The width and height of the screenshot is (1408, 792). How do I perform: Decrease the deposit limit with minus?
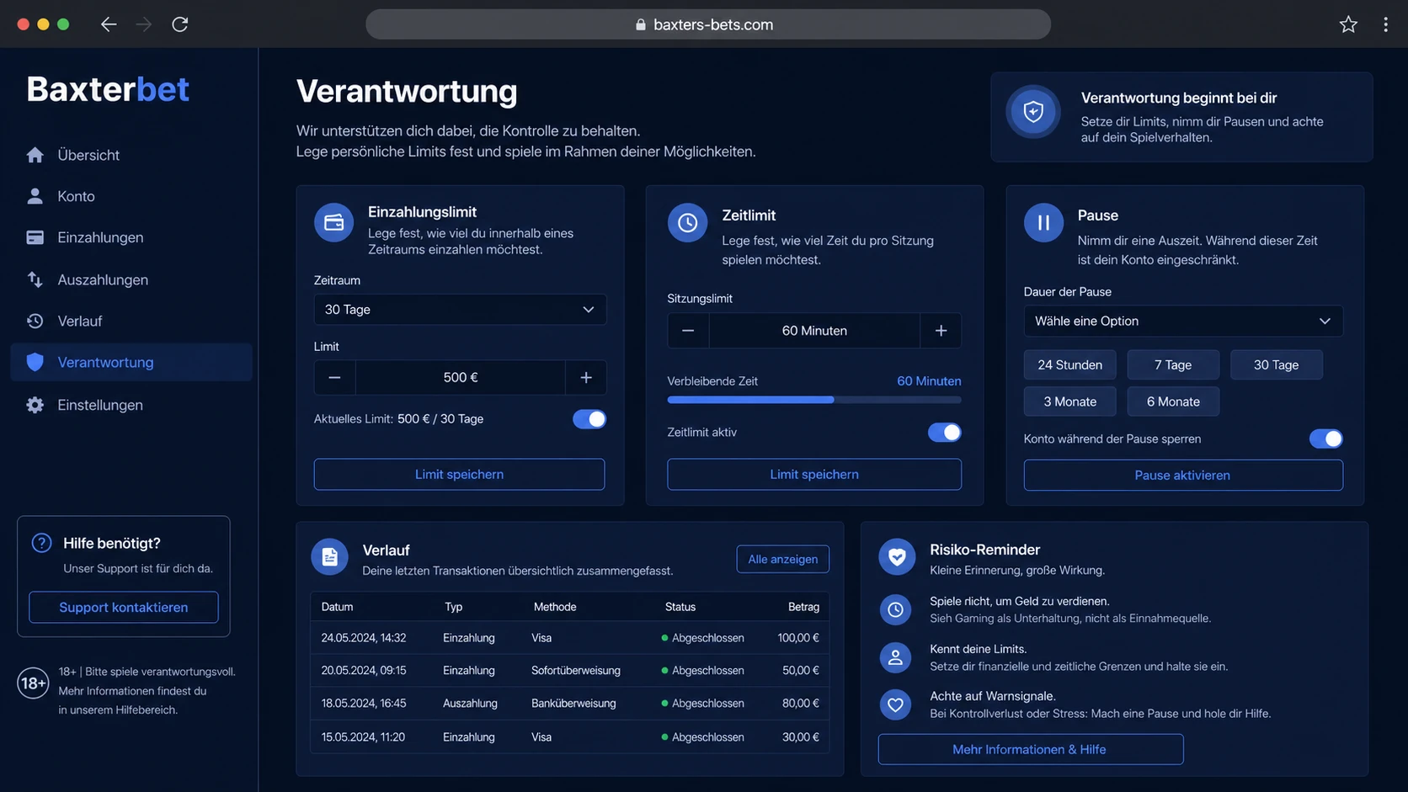334,378
